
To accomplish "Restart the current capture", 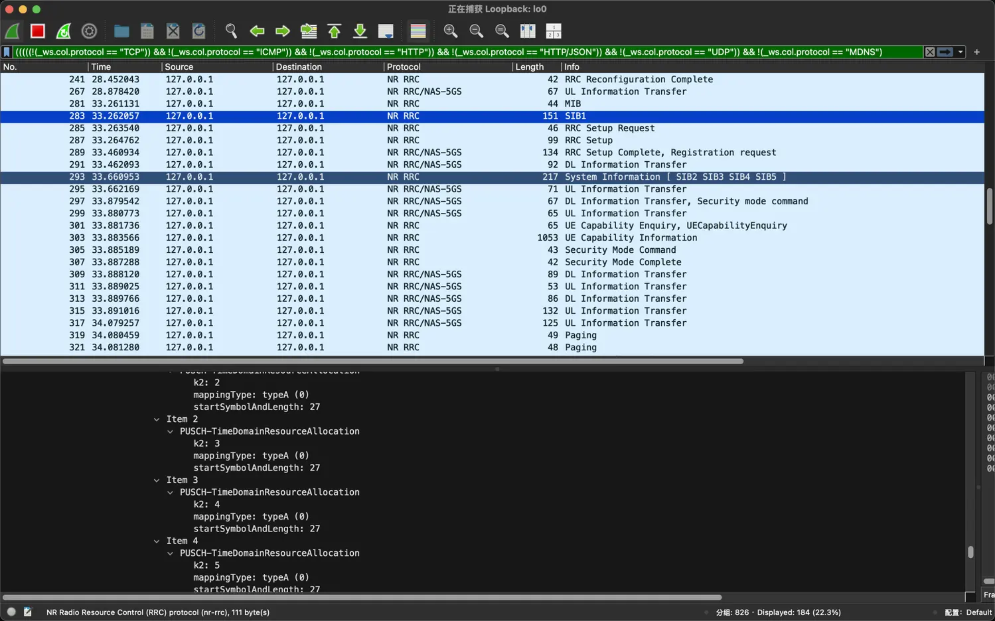I will coord(64,31).
